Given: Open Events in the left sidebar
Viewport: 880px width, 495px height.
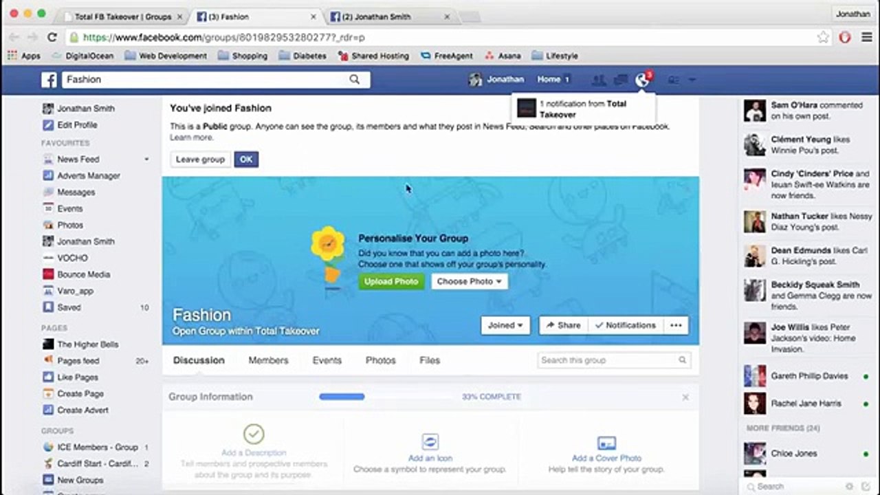Looking at the screenshot, I should click(69, 209).
